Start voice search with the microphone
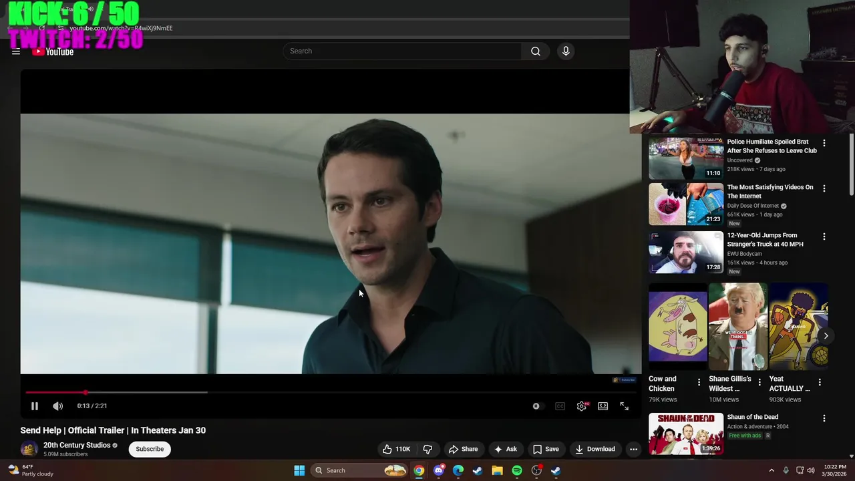855x481 pixels. click(x=566, y=51)
